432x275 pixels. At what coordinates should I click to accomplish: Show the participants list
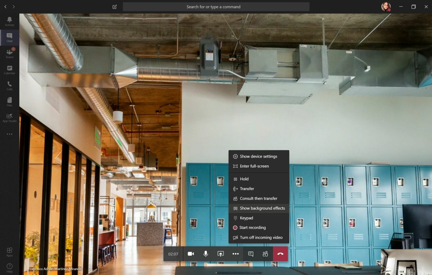(265, 254)
